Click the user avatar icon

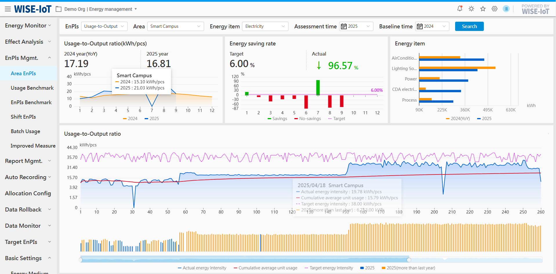(506, 9)
